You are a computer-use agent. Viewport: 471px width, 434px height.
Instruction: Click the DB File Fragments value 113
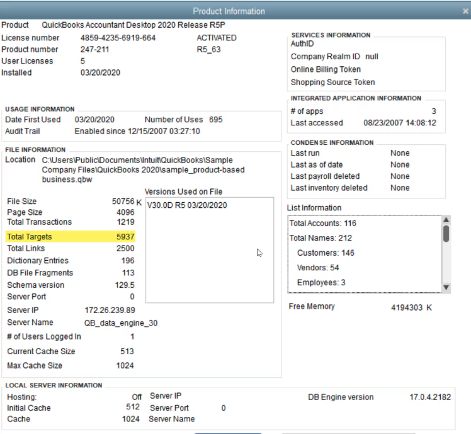(x=128, y=273)
